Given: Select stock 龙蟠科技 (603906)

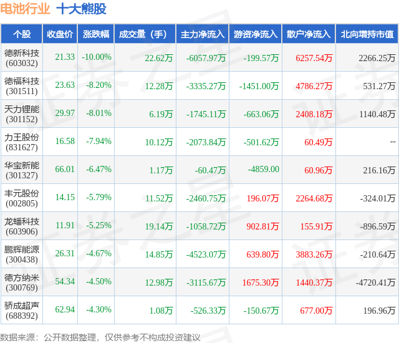Looking at the screenshot, I should (22, 226).
